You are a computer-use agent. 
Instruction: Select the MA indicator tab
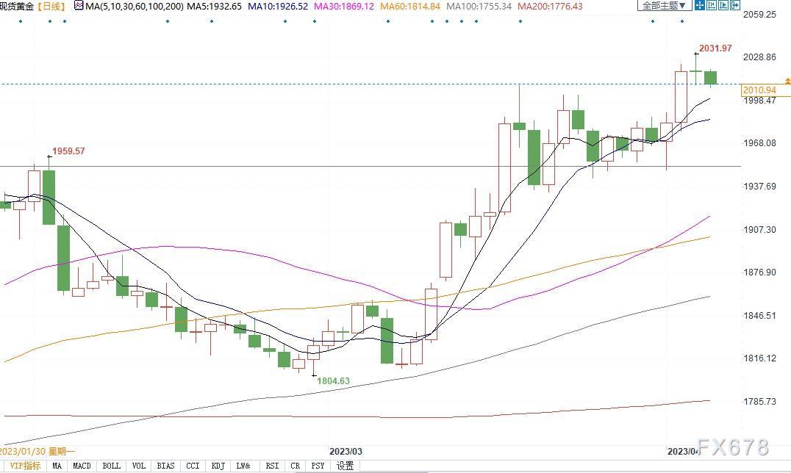(x=57, y=466)
